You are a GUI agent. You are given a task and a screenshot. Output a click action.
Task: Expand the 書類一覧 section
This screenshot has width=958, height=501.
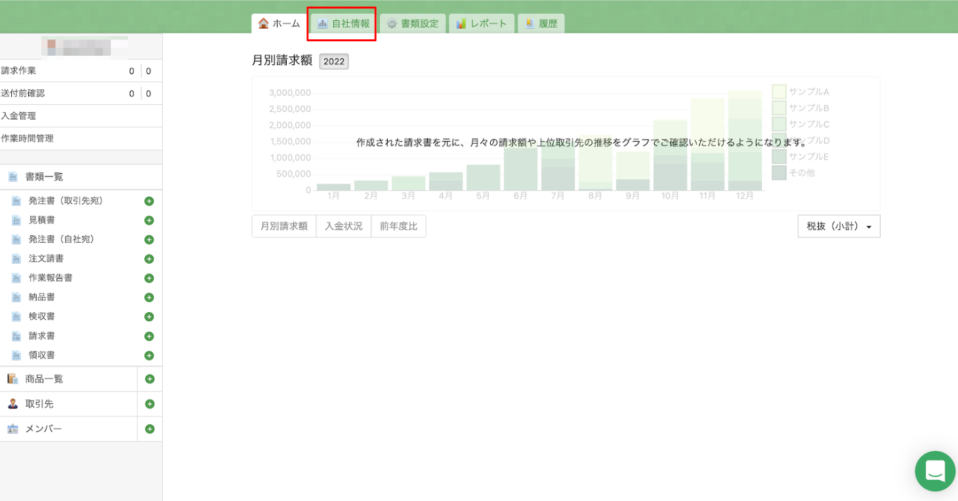pyautogui.click(x=45, y=177)
